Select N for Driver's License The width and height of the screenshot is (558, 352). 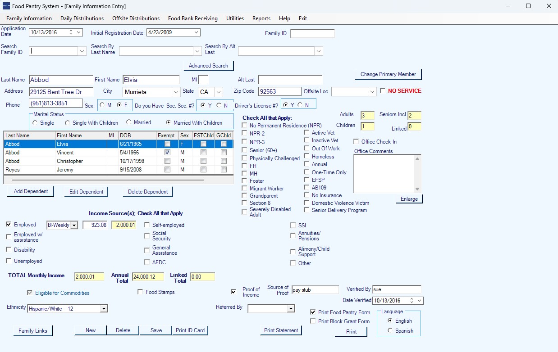coord(300,105)
